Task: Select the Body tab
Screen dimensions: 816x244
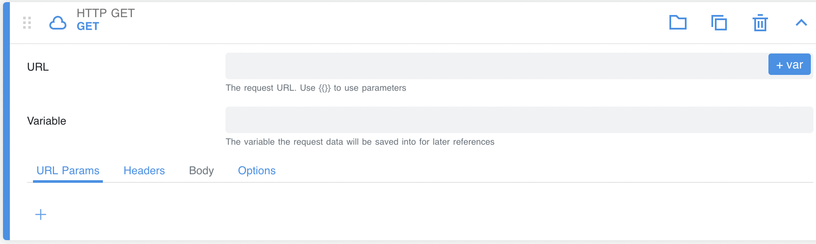Action: click(201, 171)
